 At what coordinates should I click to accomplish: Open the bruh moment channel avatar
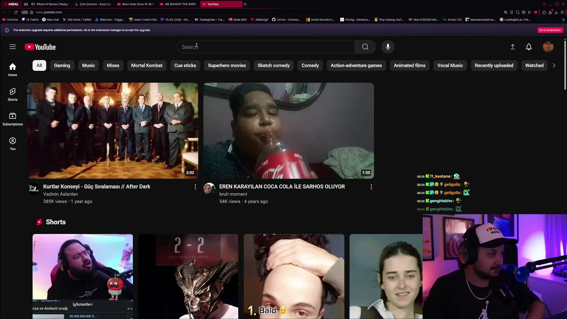(x=209, y=188)
